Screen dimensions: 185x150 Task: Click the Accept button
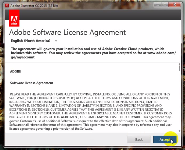tap(165, 140)
